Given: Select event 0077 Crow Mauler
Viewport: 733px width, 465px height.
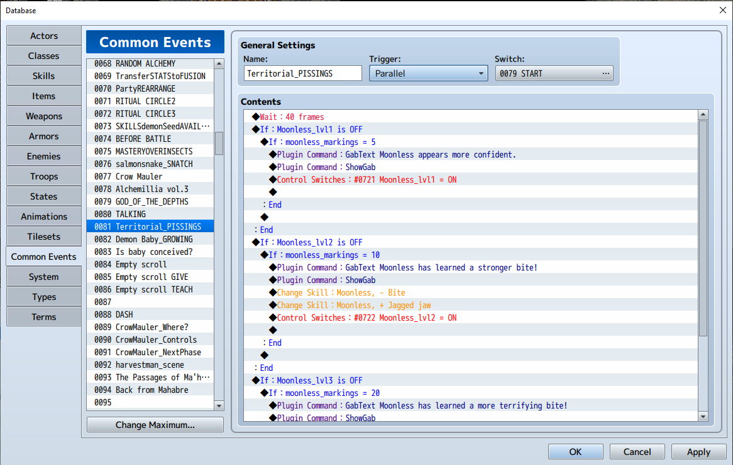Looking at the screenshot, I should 150,176.
